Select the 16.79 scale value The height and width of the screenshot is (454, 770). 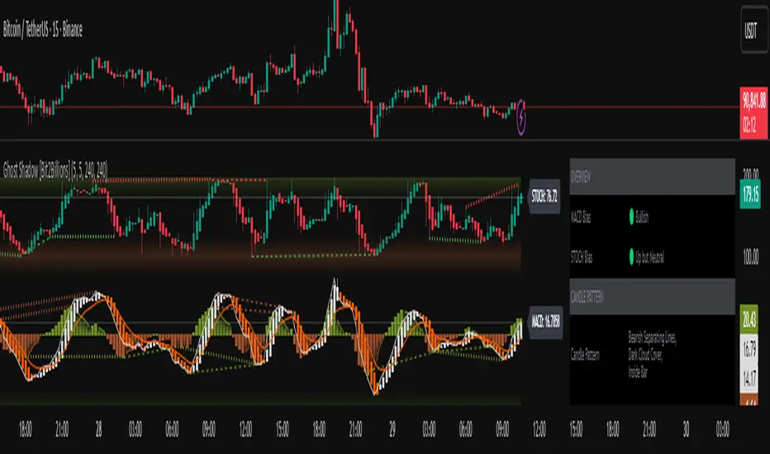749,349
